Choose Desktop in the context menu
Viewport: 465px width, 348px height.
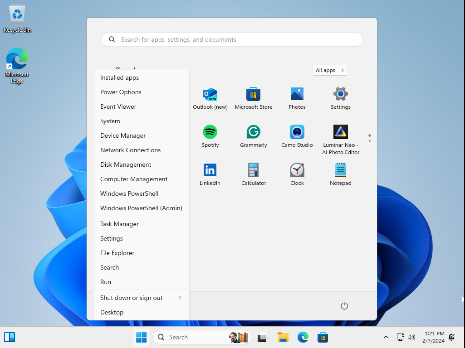(x=141, y=312)
